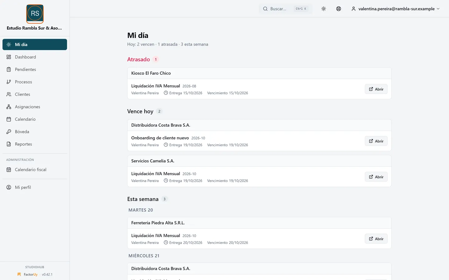This screenshot has width=449, height=280.
Task: Click the Asignaciones hierarchy icon
Action: (x=9, y=107)
